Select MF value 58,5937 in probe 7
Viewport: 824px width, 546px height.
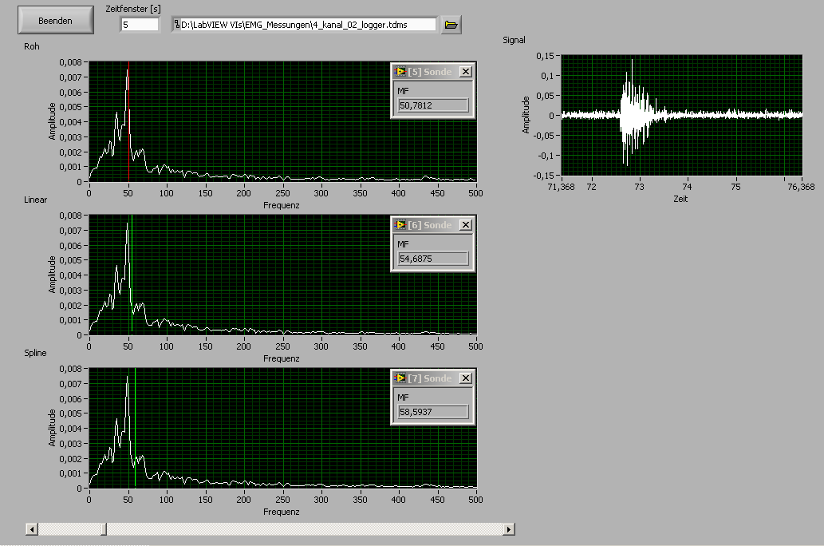[x=433, y=412]
